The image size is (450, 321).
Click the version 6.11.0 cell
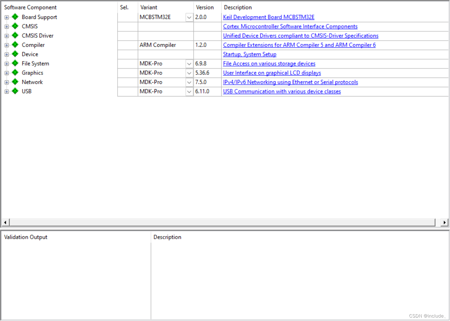pos(207,91)
